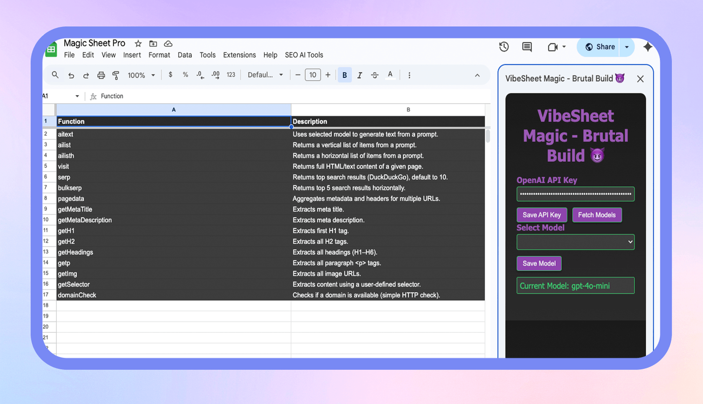The image size is (703, 404).
Task: Select column B header
Action: [388, 110]
